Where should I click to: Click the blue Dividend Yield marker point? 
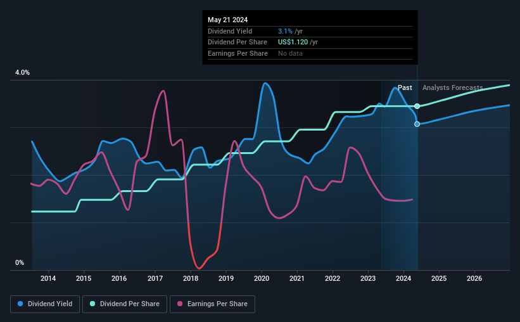tap(417, 124)
